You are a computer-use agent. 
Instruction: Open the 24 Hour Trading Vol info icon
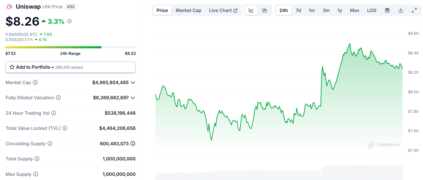click(53, 113)
